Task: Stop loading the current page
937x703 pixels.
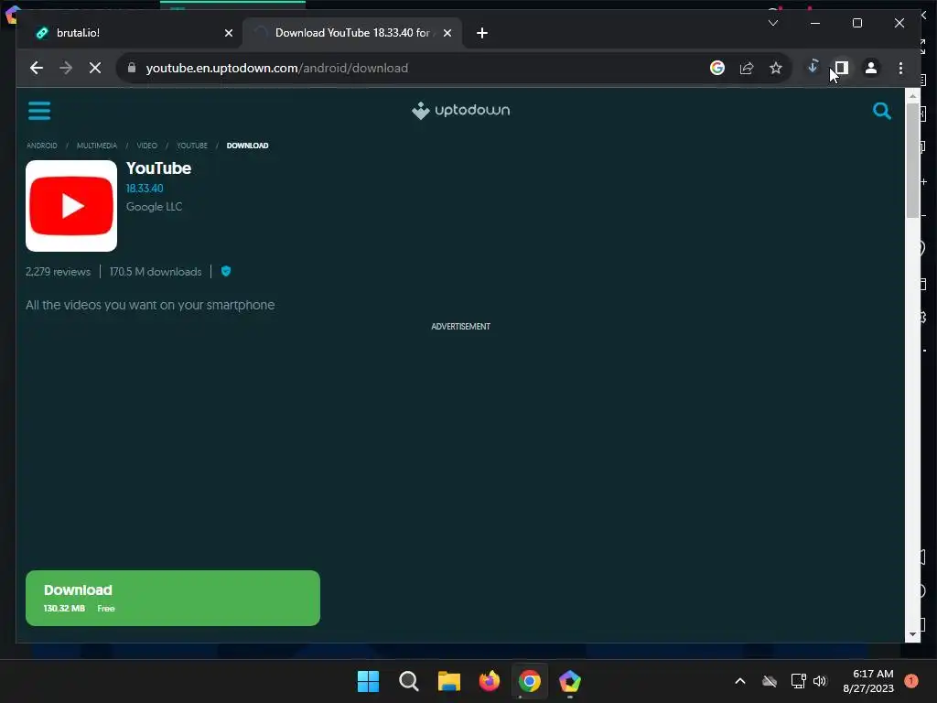Action: [x=95, y=68]
